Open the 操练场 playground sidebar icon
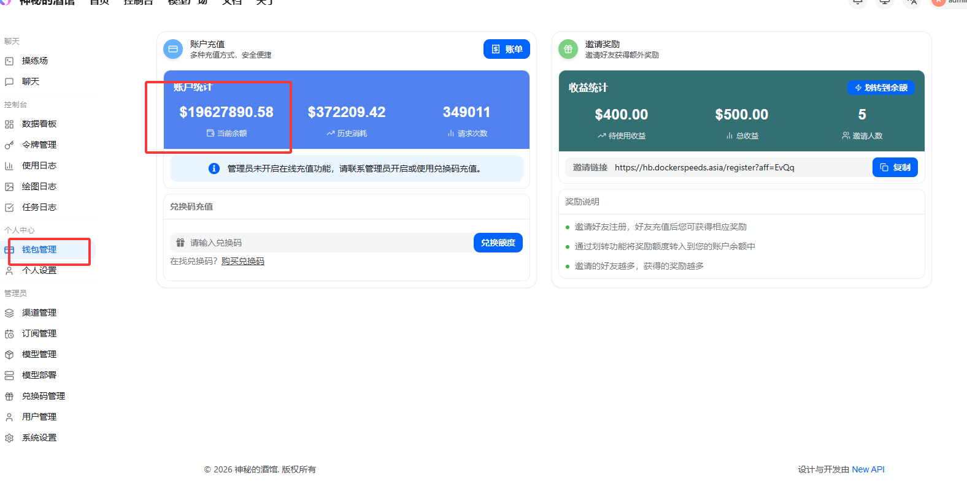The height and width of the screenshot is (481, 967). click(9, 61)
